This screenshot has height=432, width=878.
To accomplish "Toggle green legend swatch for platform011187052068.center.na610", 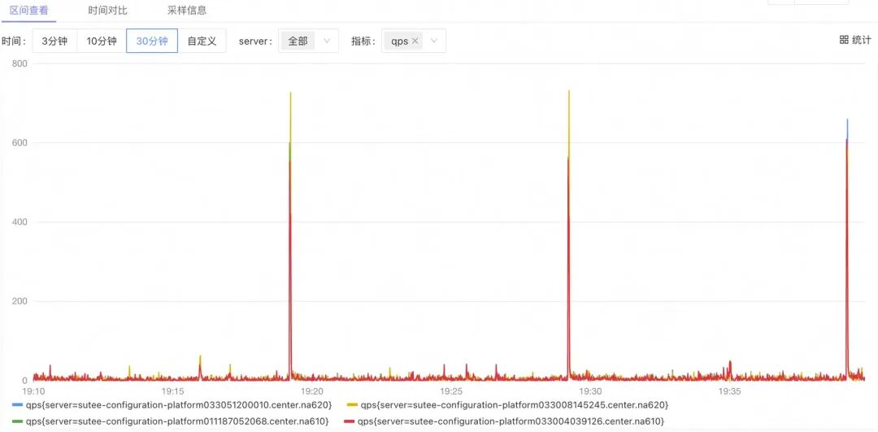I will (17, 421).
